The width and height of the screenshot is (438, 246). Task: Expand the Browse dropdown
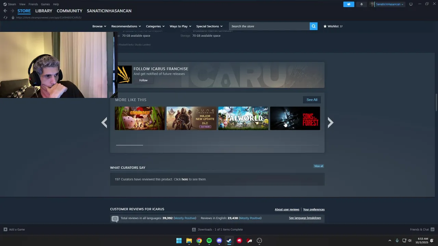(99, 26)
